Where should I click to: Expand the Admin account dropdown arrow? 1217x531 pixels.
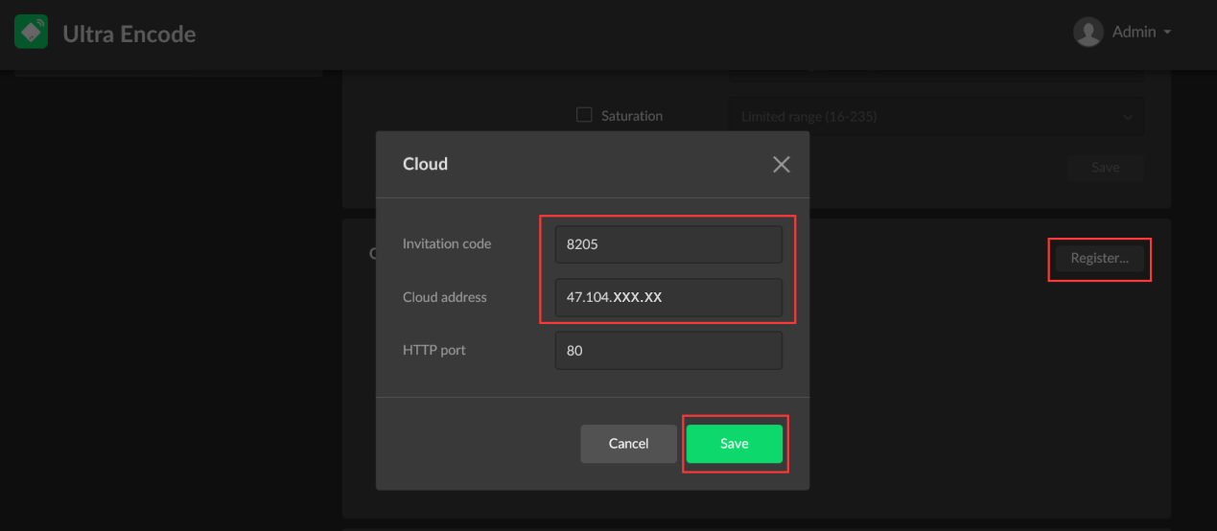(x=1167, y=33)
